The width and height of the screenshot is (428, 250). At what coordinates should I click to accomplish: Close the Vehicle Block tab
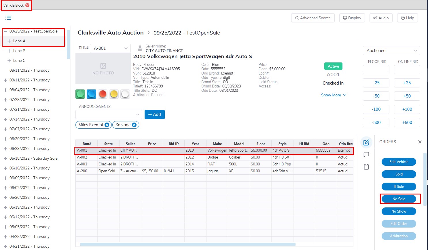pyautogui.click(x=27, y=5)
